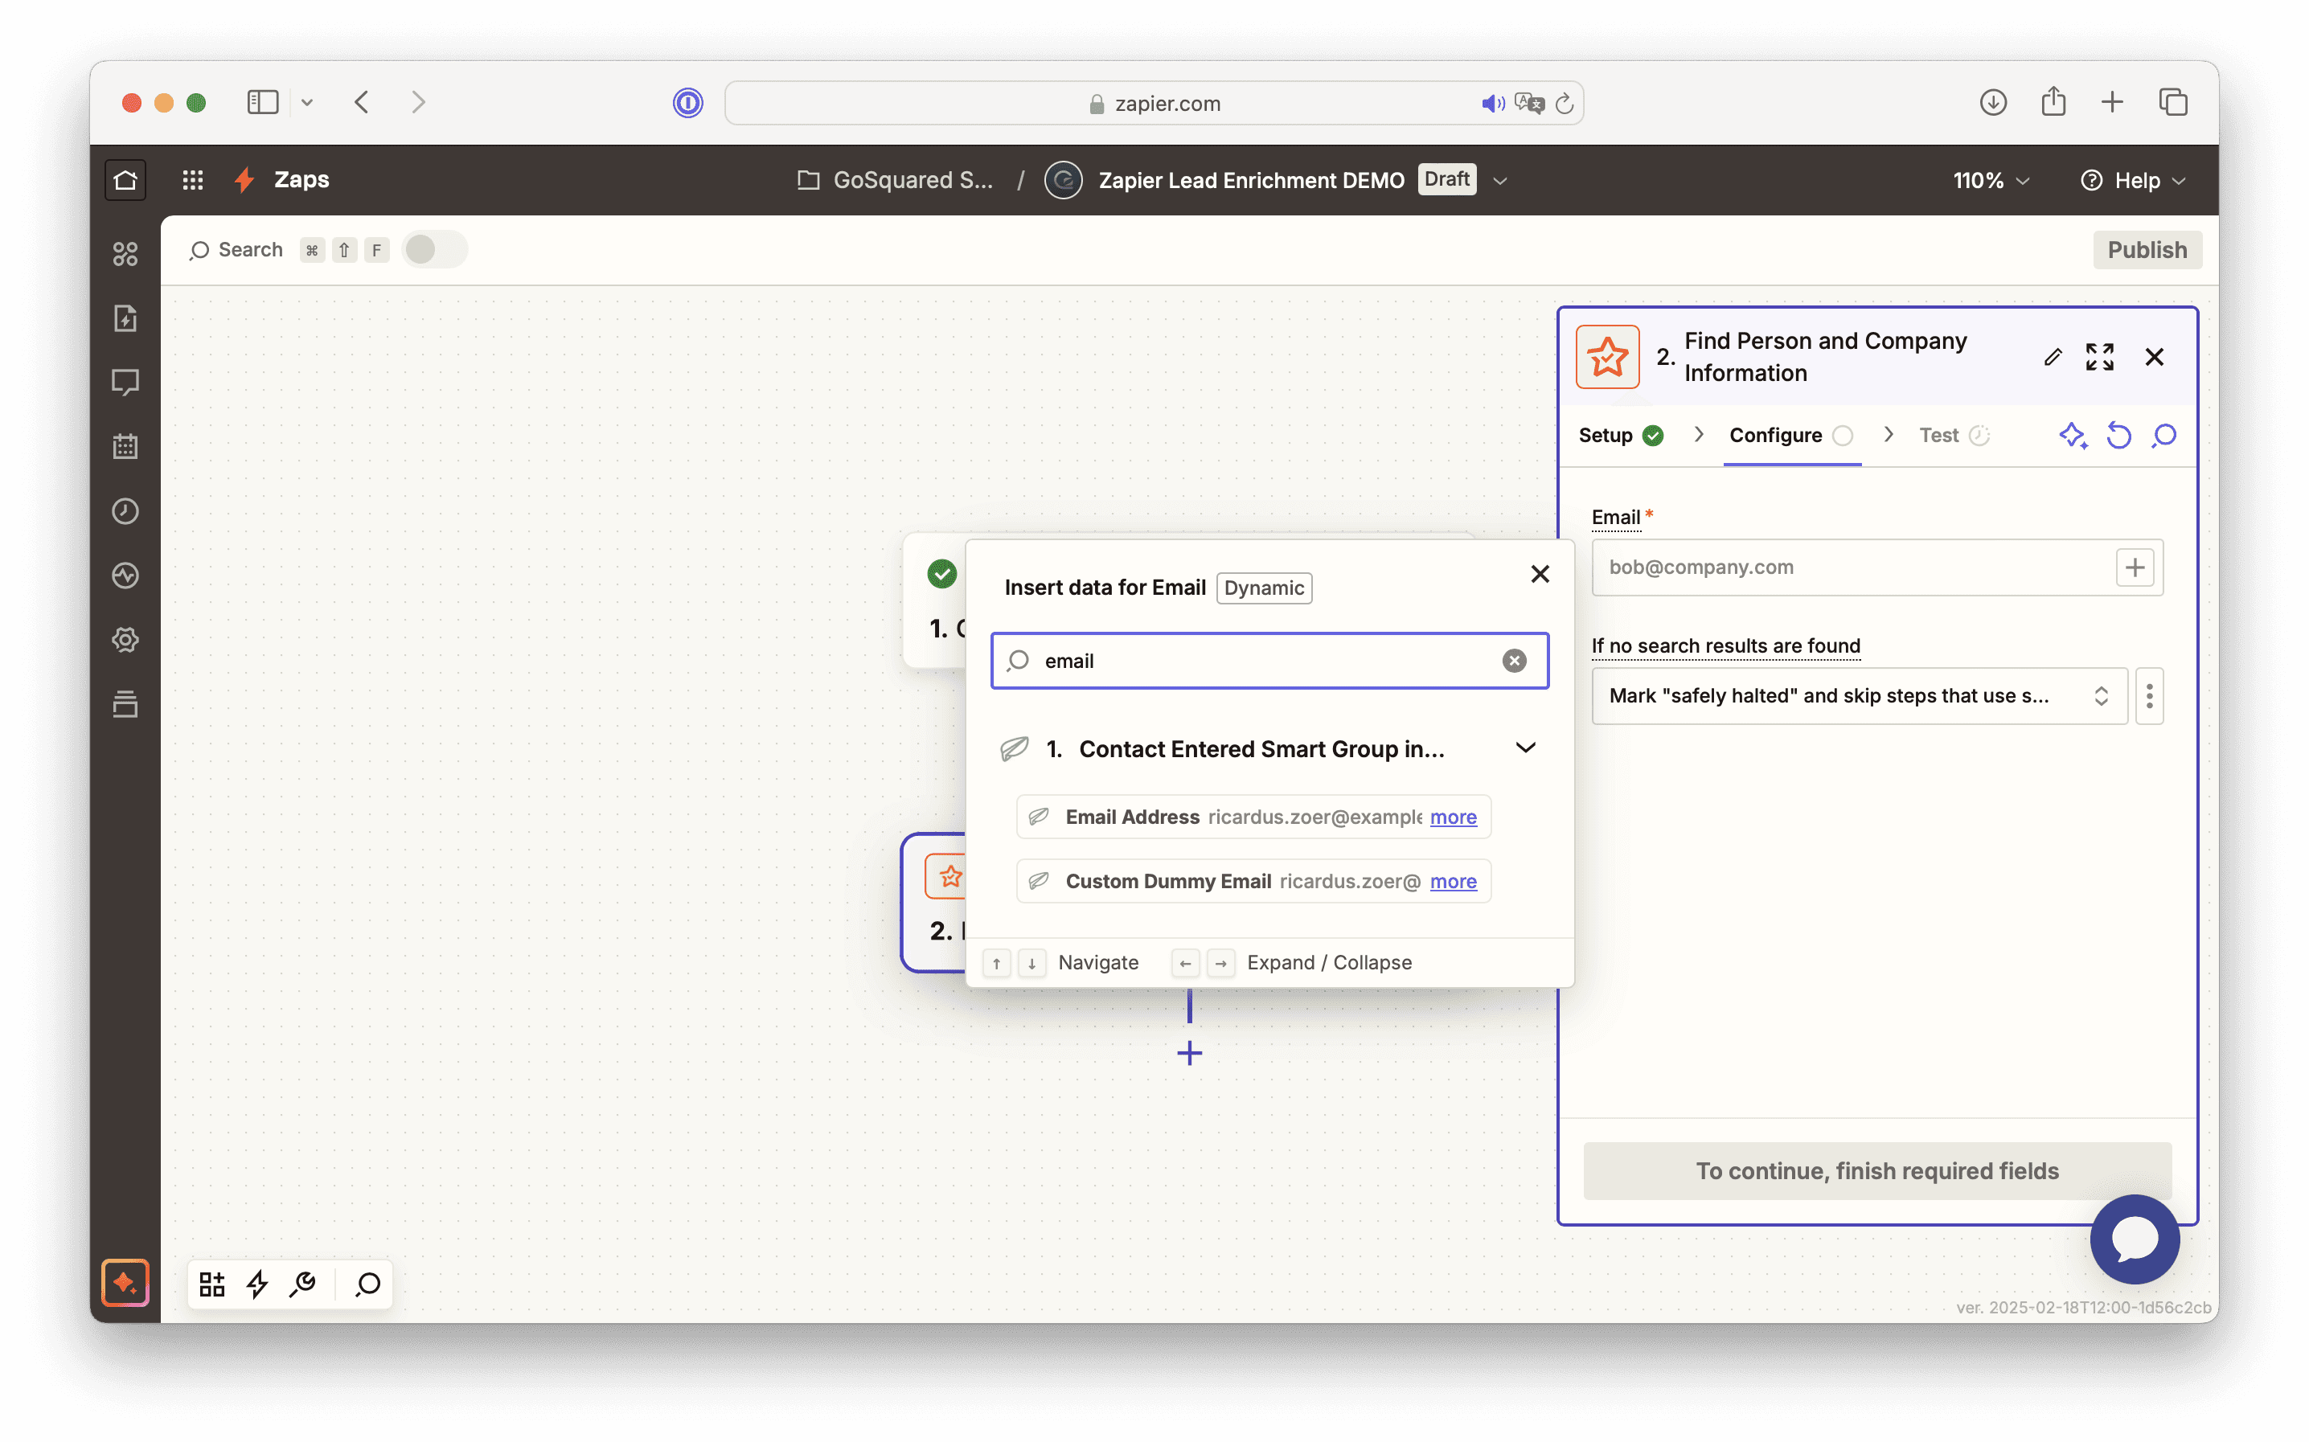Open the Draft status dropdown chevron
The height and width of the screenshot is (1442, 2309).
pos(1500,180)
